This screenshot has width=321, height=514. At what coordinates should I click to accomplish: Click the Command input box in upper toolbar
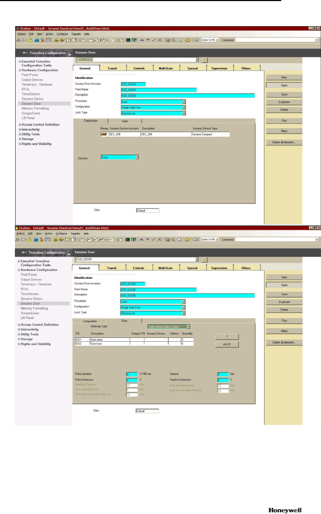[x=276, y=40]
